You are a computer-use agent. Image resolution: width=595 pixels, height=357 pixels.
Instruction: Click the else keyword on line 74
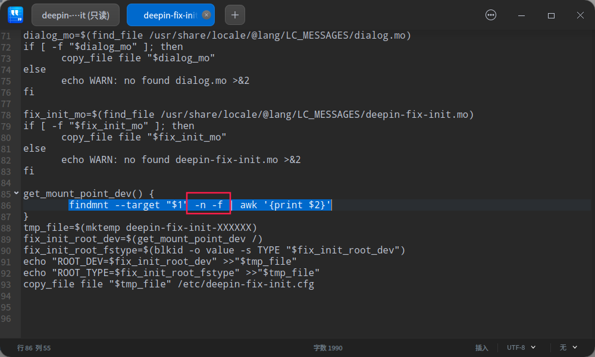(x=35, y=70)
